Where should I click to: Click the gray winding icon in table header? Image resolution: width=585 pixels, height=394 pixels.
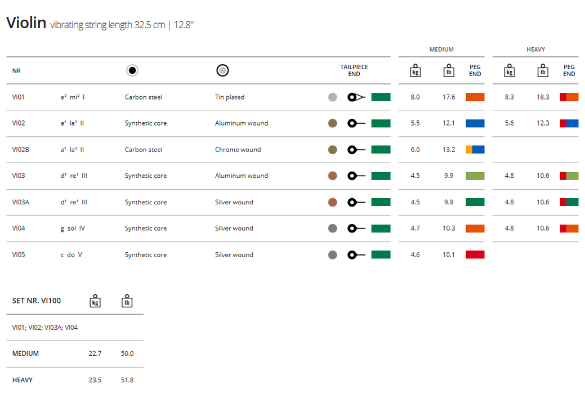click(222, 70)
